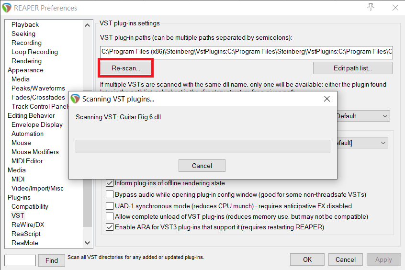This screenshot has height=270, width=405.
Task: Enable Bypass audio while opening plug-in config window
Action: 110,194
